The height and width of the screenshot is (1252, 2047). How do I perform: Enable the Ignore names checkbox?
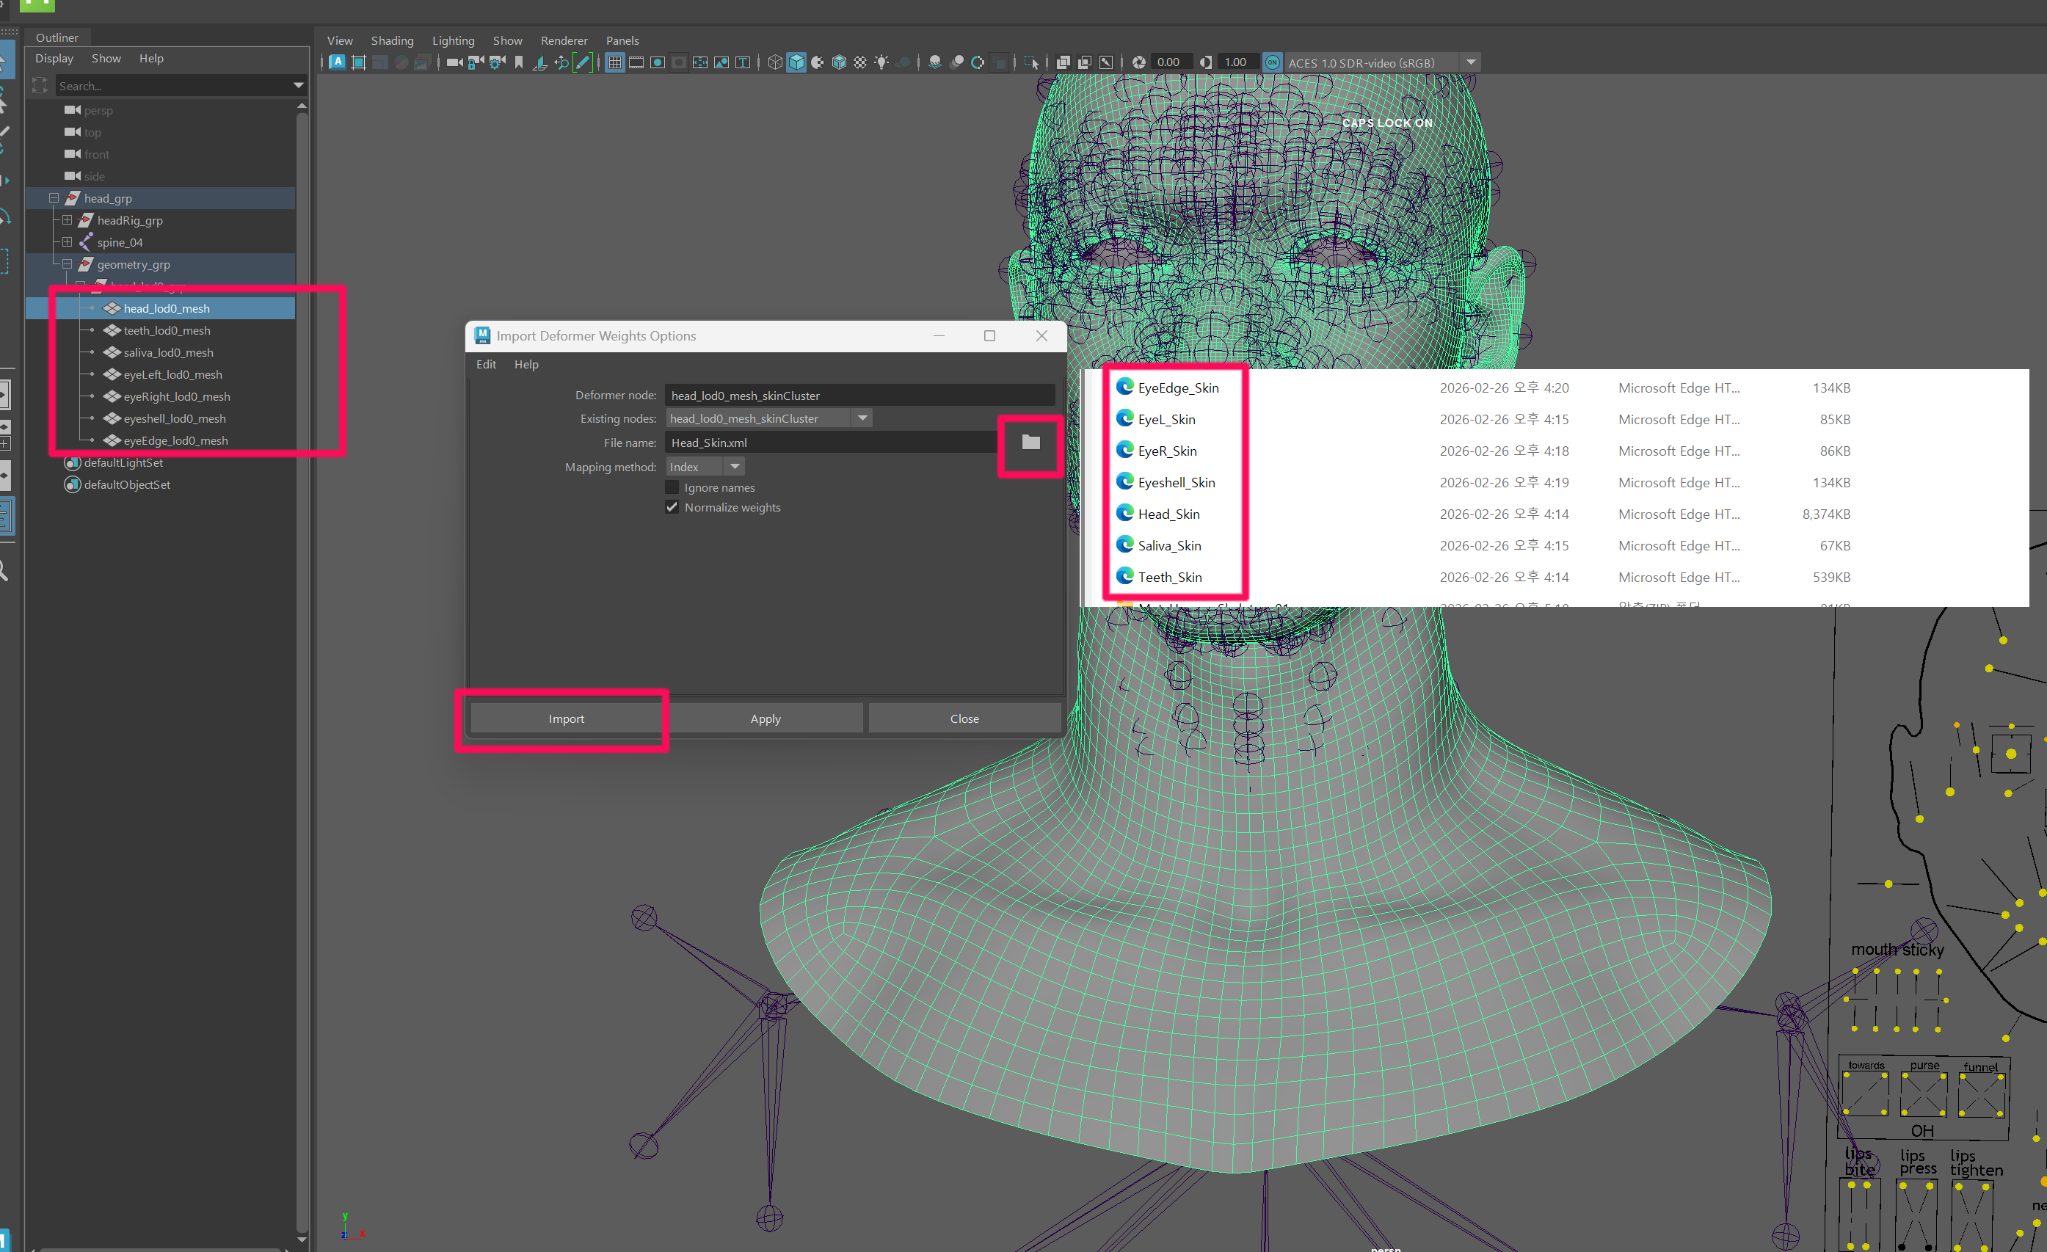pyautogui.click(x=672, y=487)
